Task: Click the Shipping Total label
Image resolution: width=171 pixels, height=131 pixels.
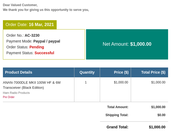Action: pos(117,115)
